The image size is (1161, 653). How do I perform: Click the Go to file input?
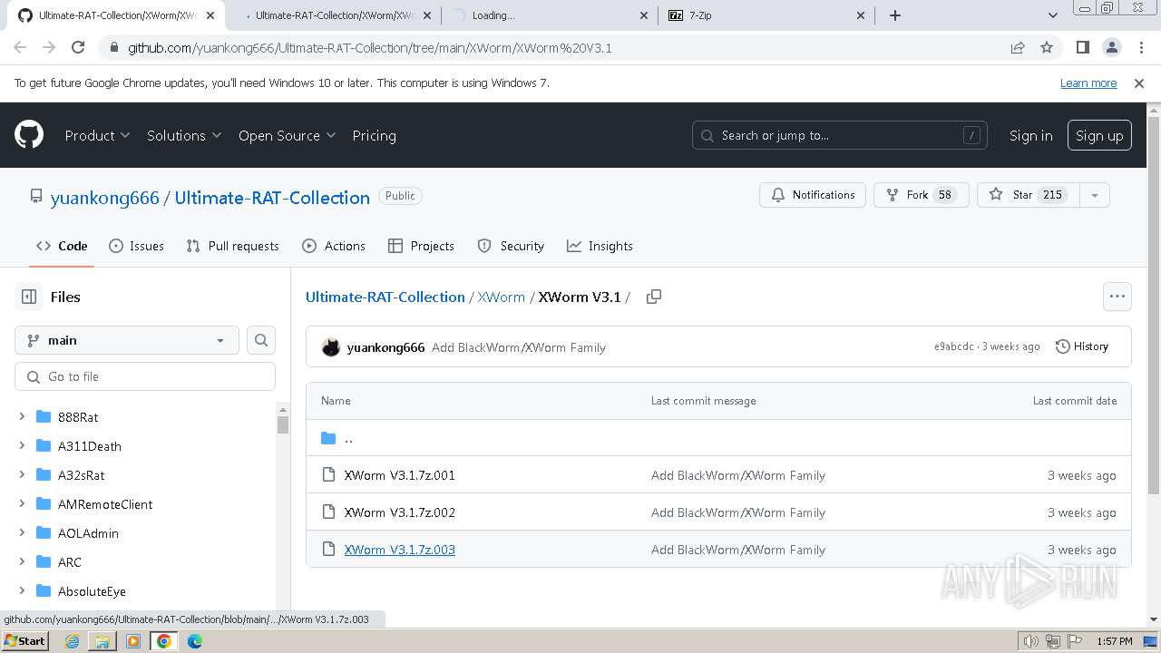(x=145, y=376)
